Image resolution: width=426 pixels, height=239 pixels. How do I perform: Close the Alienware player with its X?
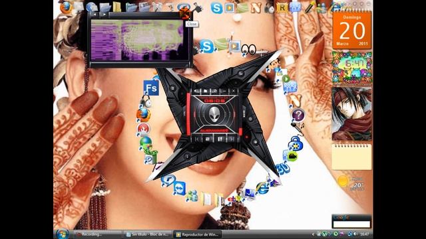[x=234, y=91]
